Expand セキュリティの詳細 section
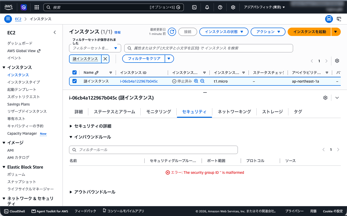Viewport: 347px width, 216px height. [90, 126]
